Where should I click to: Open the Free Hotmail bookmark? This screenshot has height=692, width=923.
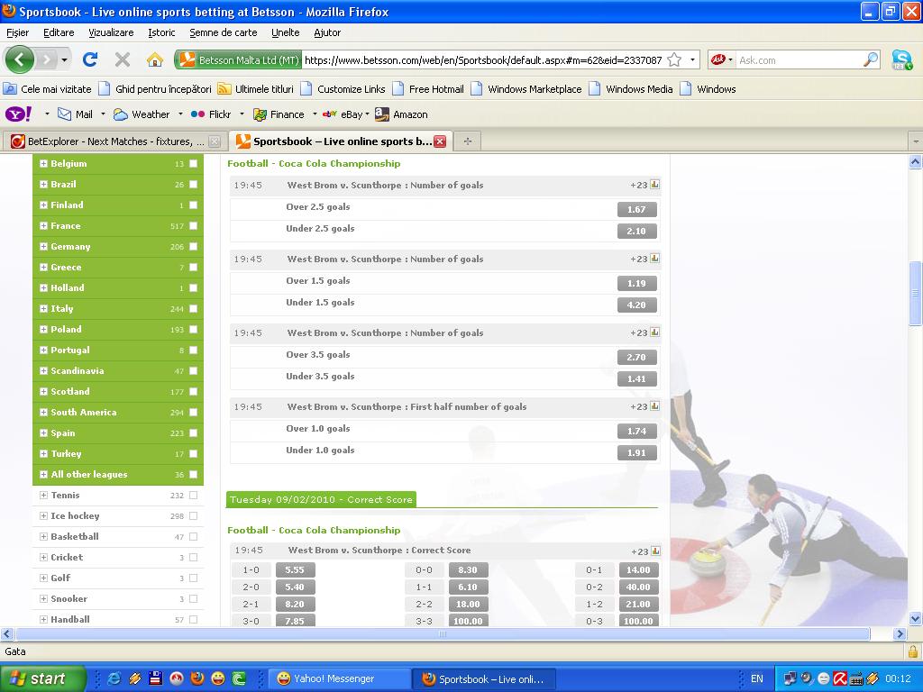point(428,89)
